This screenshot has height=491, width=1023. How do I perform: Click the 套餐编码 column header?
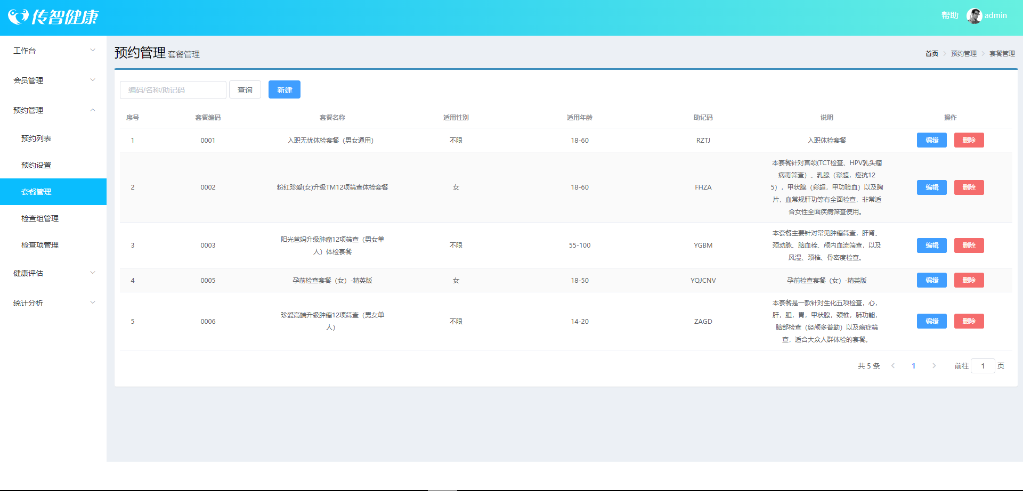208,118
